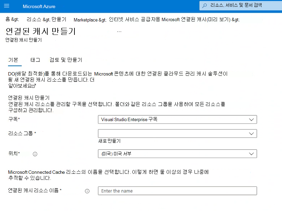Go to Marketplace breadcrumb

(x=86, y=20)
